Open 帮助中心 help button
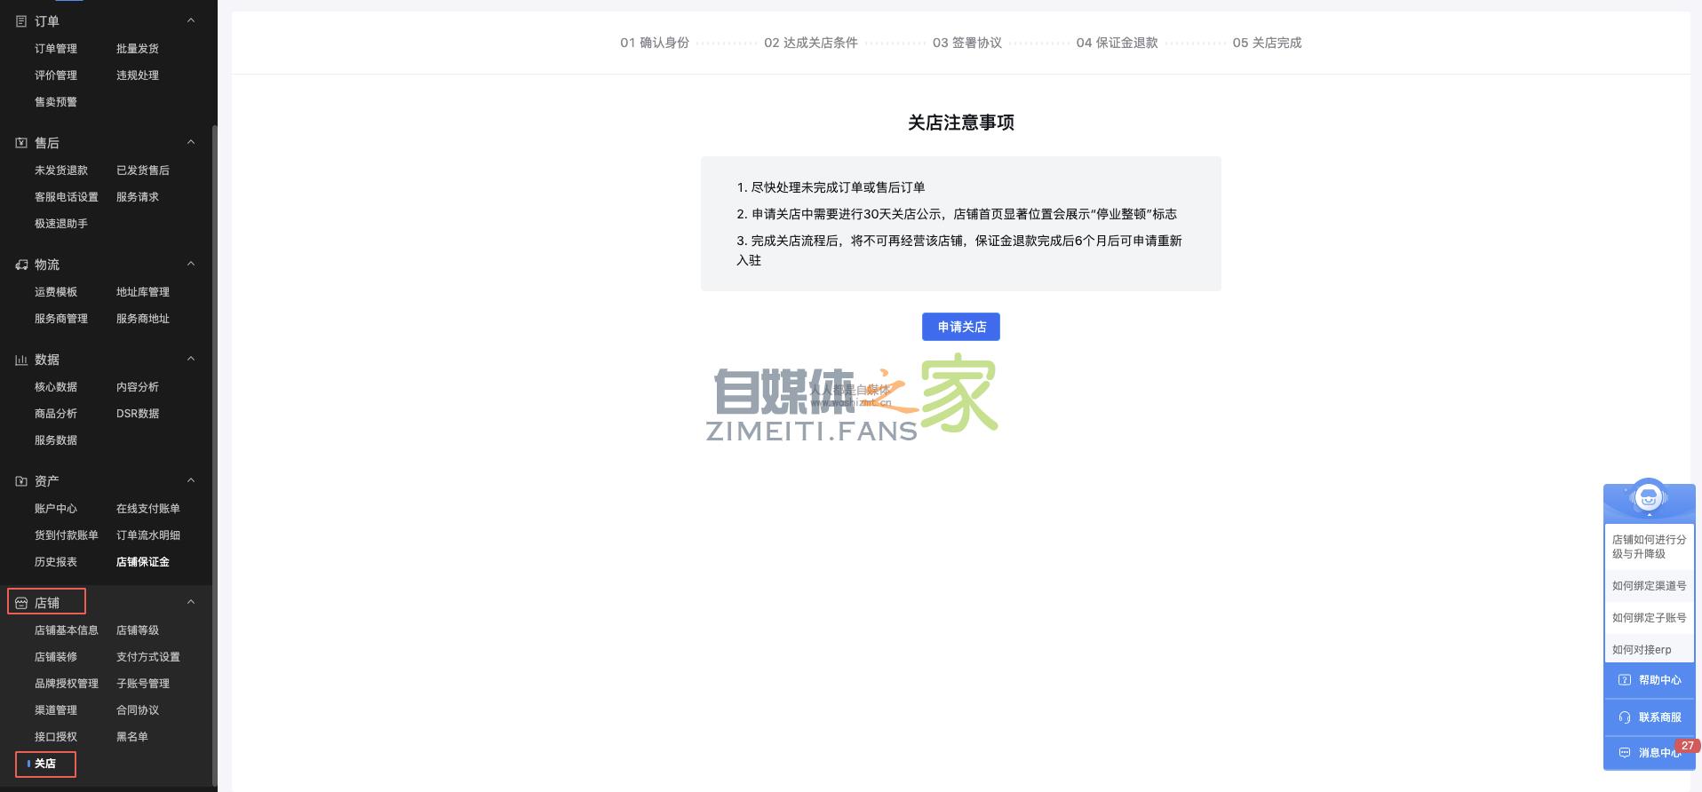Image resolution: width=1702 pixels, height=792 pixels. coord(1650,680)
